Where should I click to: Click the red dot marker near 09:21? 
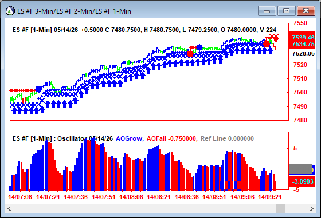tap(267, 44)
